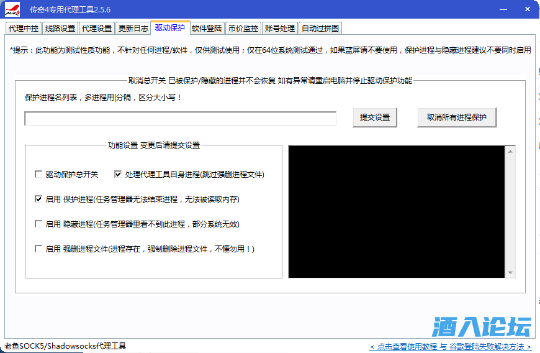Switch to the 代理中控 tab

pos(24,29)
